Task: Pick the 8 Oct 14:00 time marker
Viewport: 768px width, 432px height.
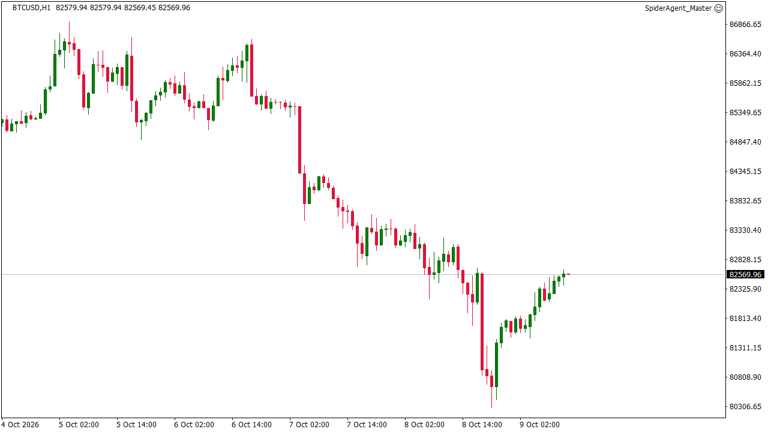Action: click(x=482, y=425)
